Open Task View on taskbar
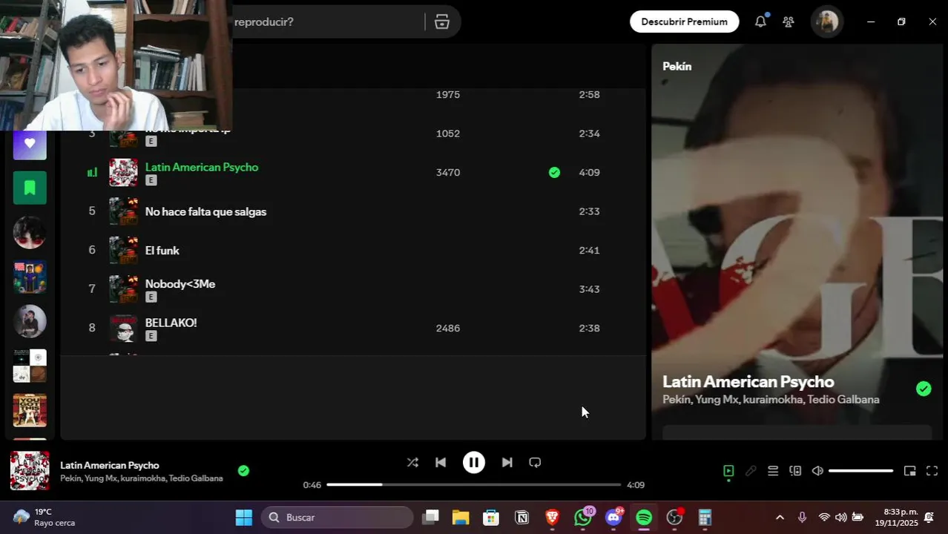Image resolution: width=948 pixels, height=534 pixels. click(430, 518)
